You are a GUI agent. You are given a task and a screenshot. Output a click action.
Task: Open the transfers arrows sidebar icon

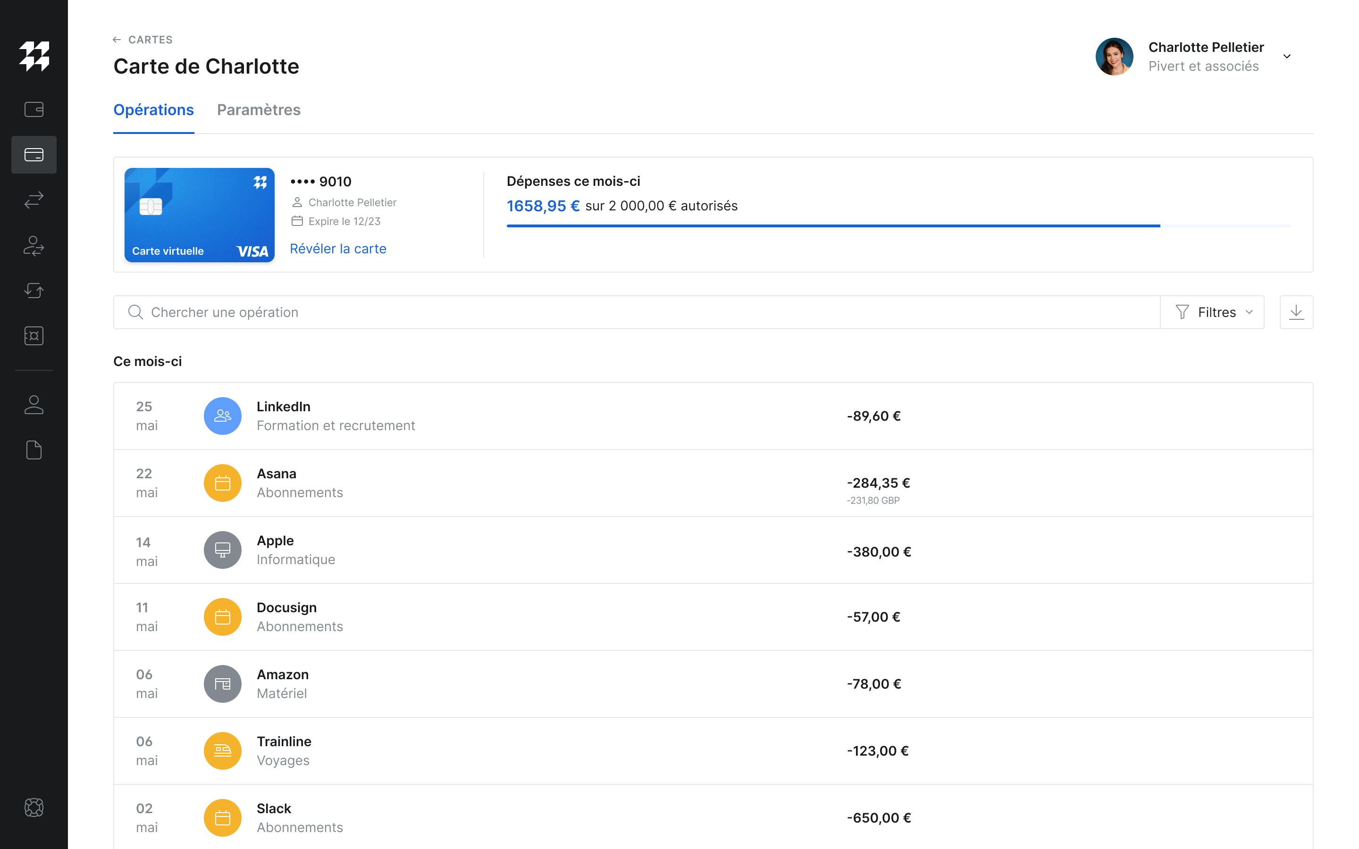(x=34, y=200)
